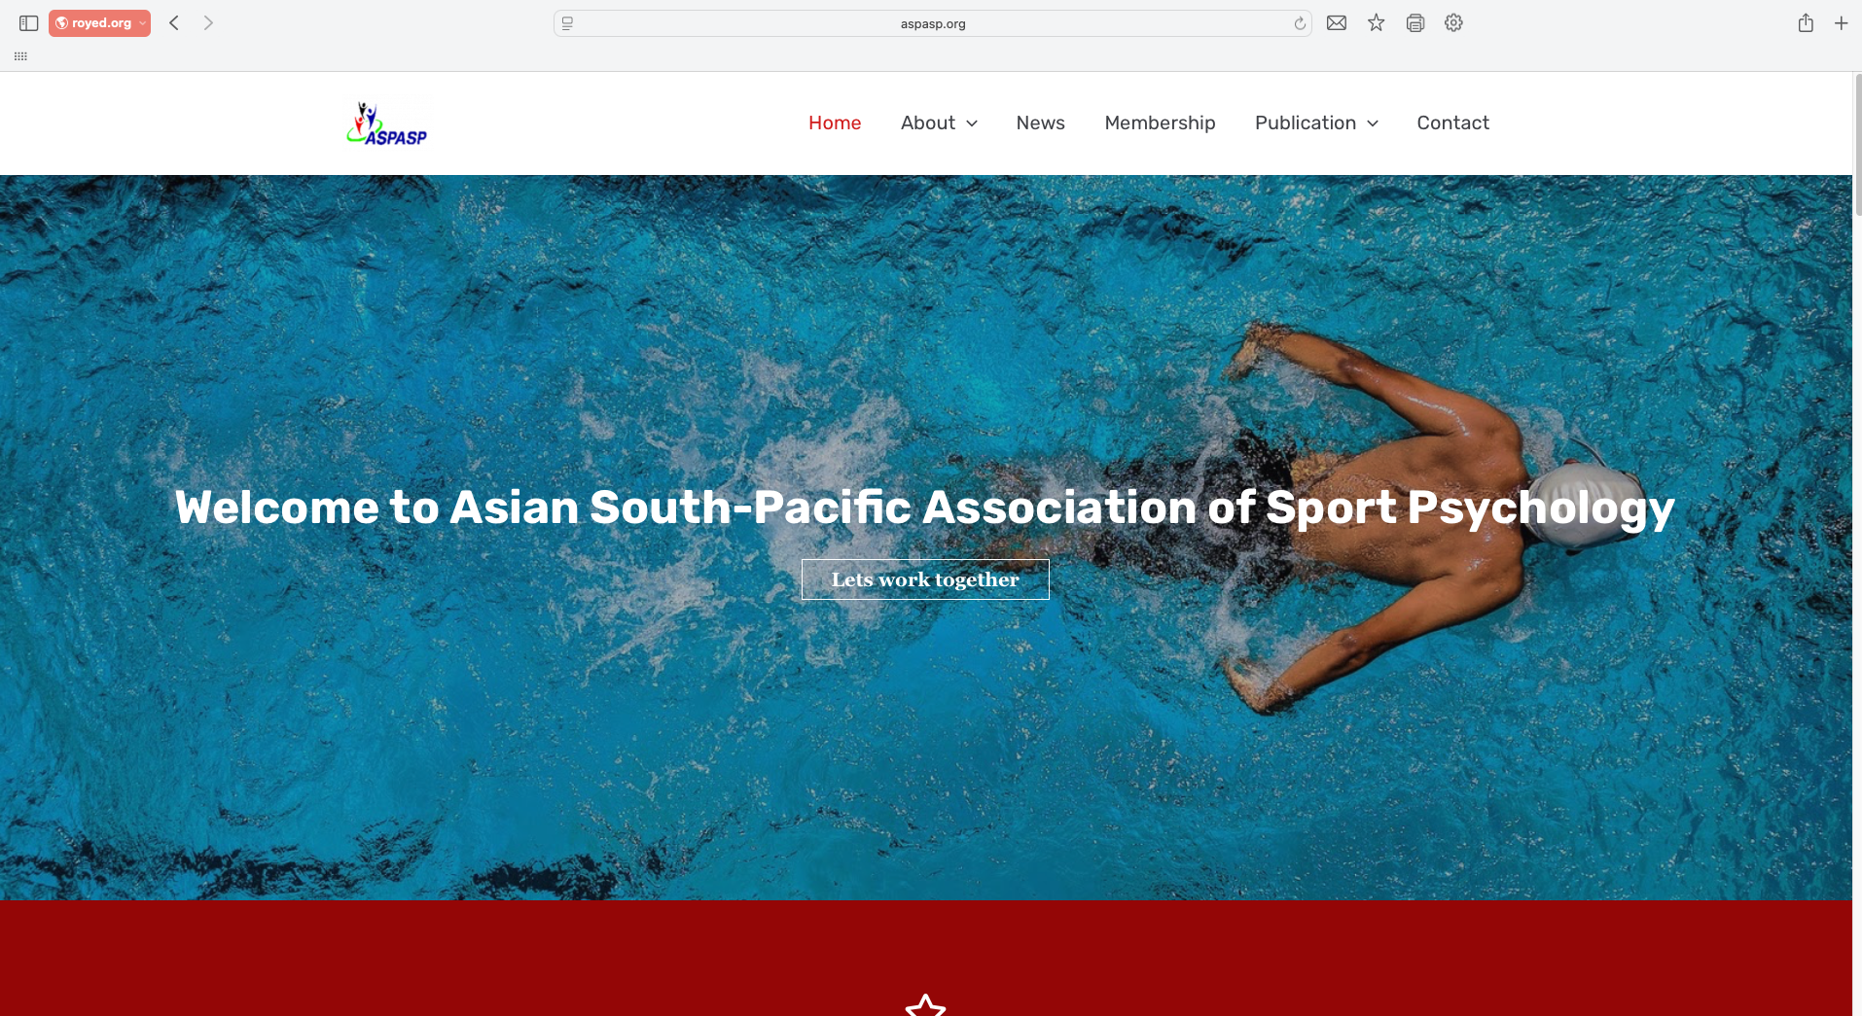Toggle the browser sidebar panel
Screen dimensions: 1862x1016
(x=29, y=23)
